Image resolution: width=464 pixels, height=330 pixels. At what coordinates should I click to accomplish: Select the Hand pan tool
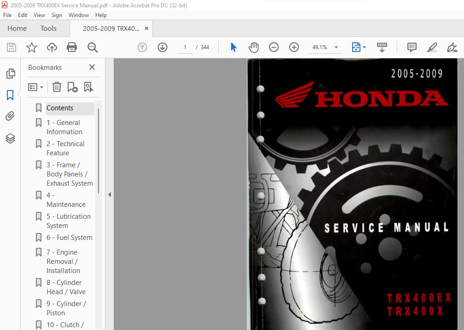pos(254,47)
